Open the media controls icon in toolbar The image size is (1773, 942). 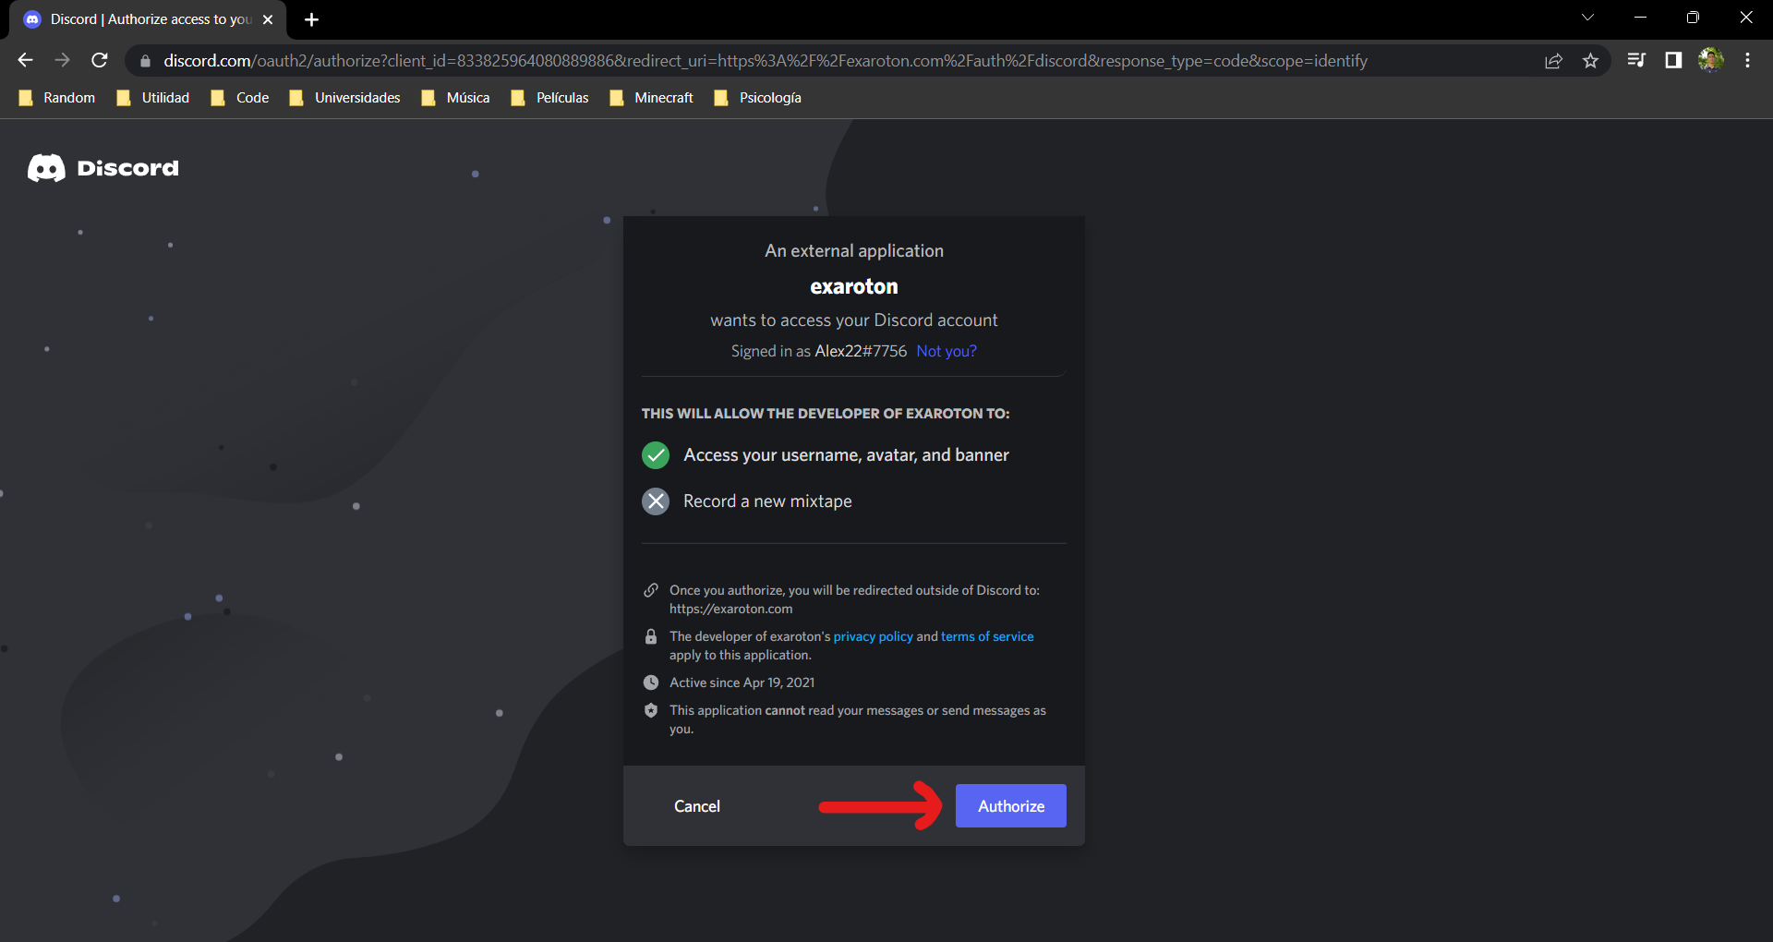[x=1636, y=60]
